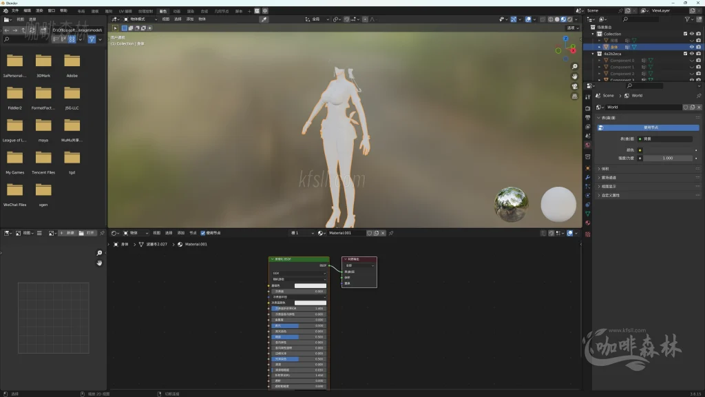Adjust the World strength slider 1.000
Screen dimensions: 705x397
click(x=668, y=158)
